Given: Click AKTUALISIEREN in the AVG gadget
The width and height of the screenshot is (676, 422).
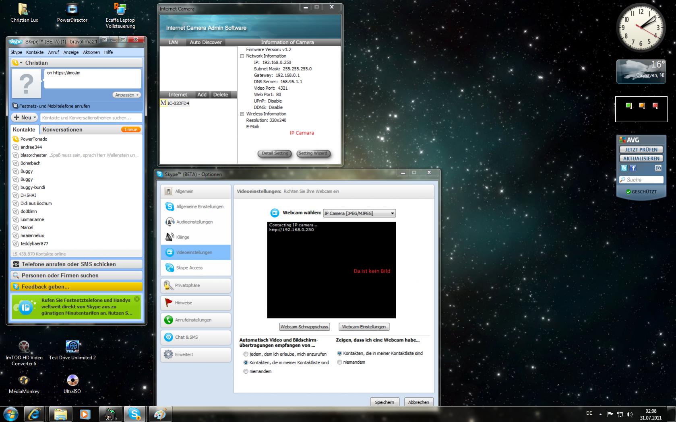Looking at the screenshot, I should 641,159.
